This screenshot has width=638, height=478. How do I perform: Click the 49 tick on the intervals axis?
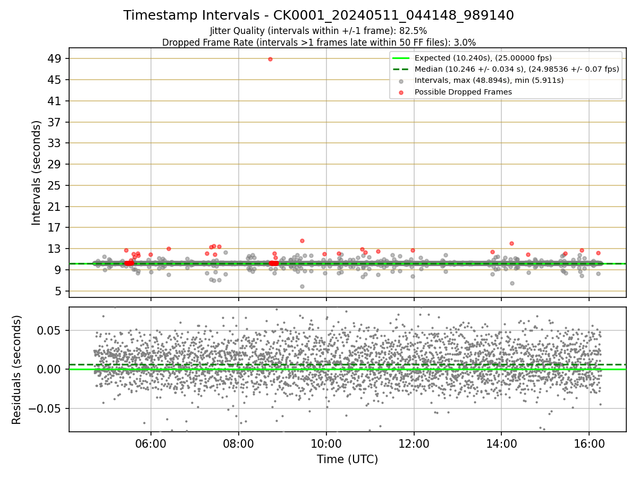point(55,58)
